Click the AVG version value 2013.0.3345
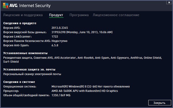This screenshot has width=173, height=108. pos(60,28)
